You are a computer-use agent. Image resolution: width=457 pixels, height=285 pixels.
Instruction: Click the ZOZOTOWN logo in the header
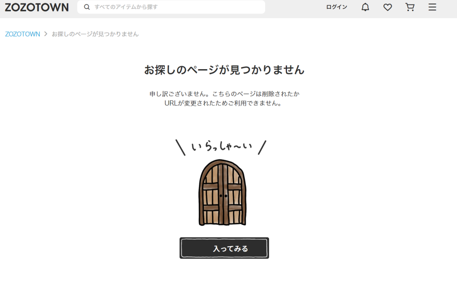pyautogui.click(x=37, y=7)
